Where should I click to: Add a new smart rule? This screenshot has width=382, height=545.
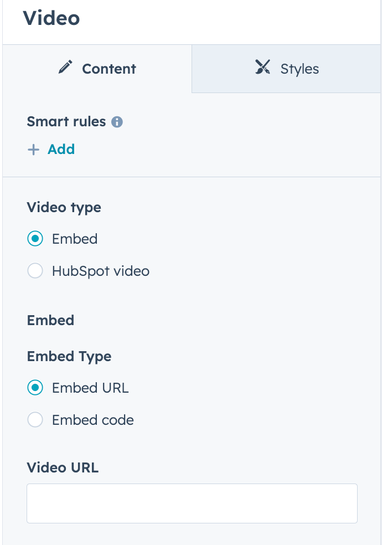click(51, 149)
